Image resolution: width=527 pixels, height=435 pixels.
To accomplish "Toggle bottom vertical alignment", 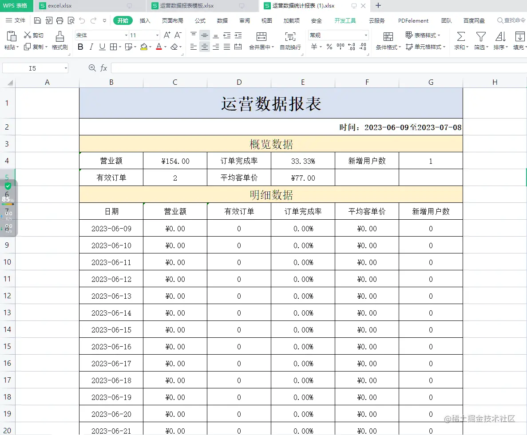I will pyautogui.click(x=216, y=35).
